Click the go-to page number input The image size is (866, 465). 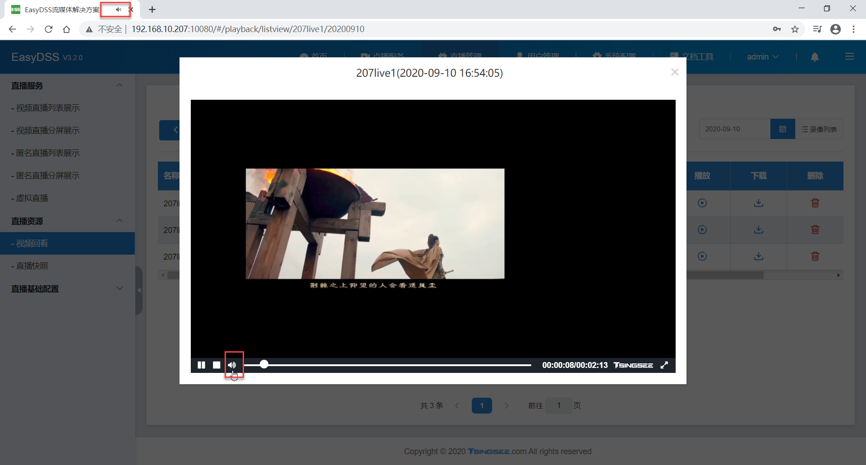tap(558, 405)
